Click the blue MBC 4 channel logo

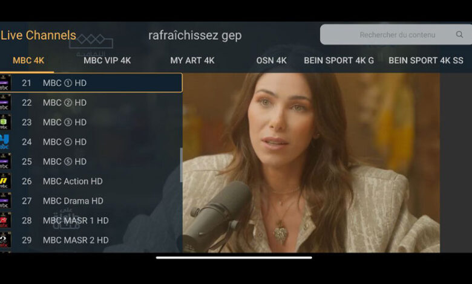4,142
